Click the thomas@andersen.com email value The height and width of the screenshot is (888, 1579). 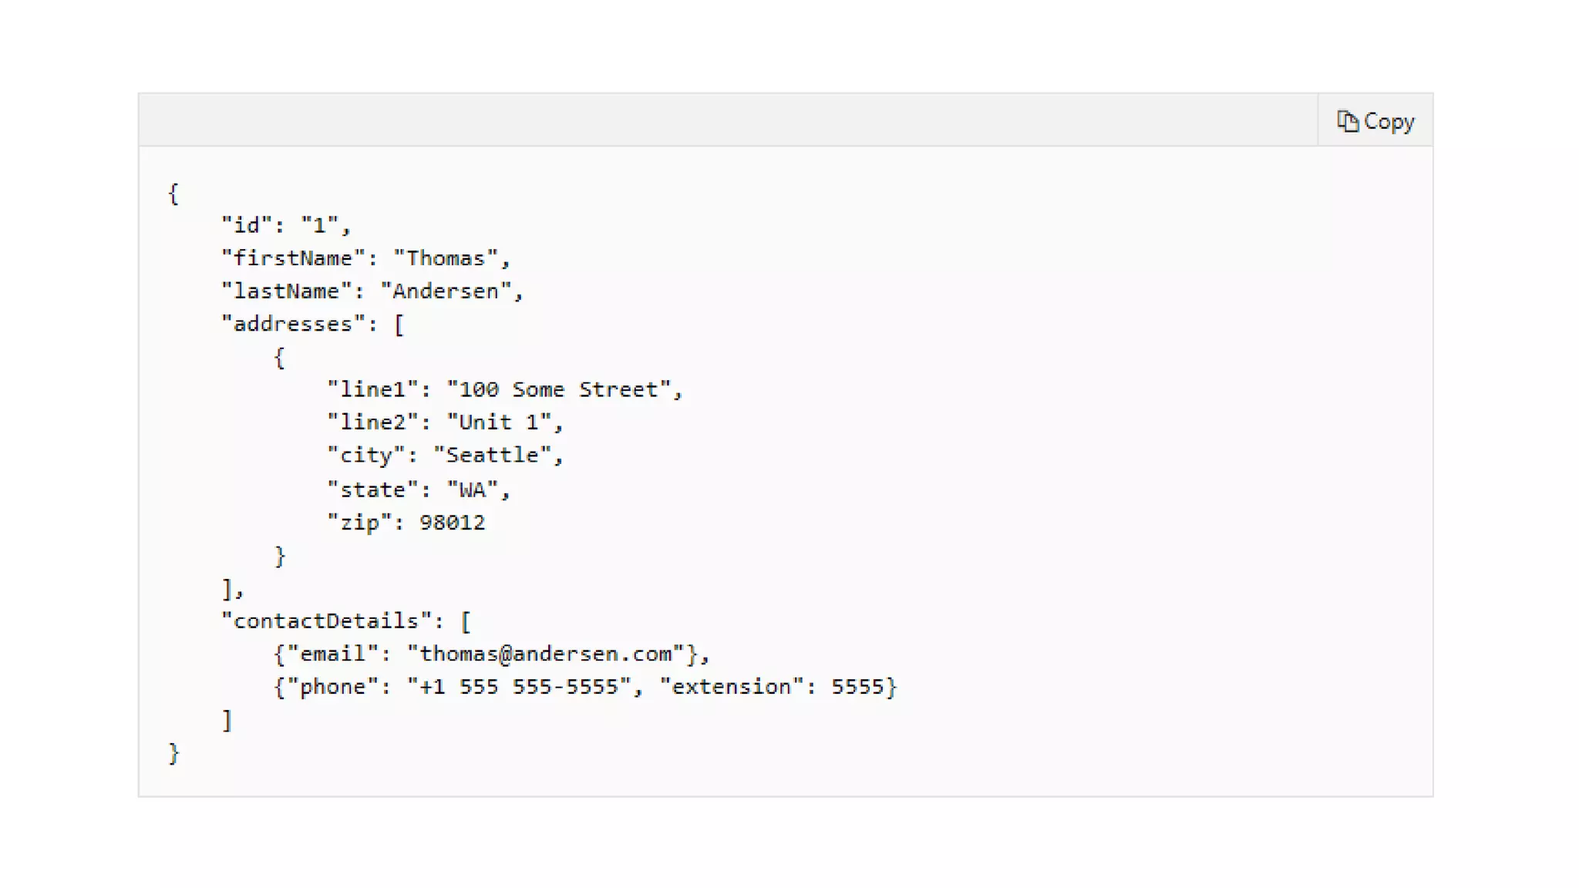point(545,654)
